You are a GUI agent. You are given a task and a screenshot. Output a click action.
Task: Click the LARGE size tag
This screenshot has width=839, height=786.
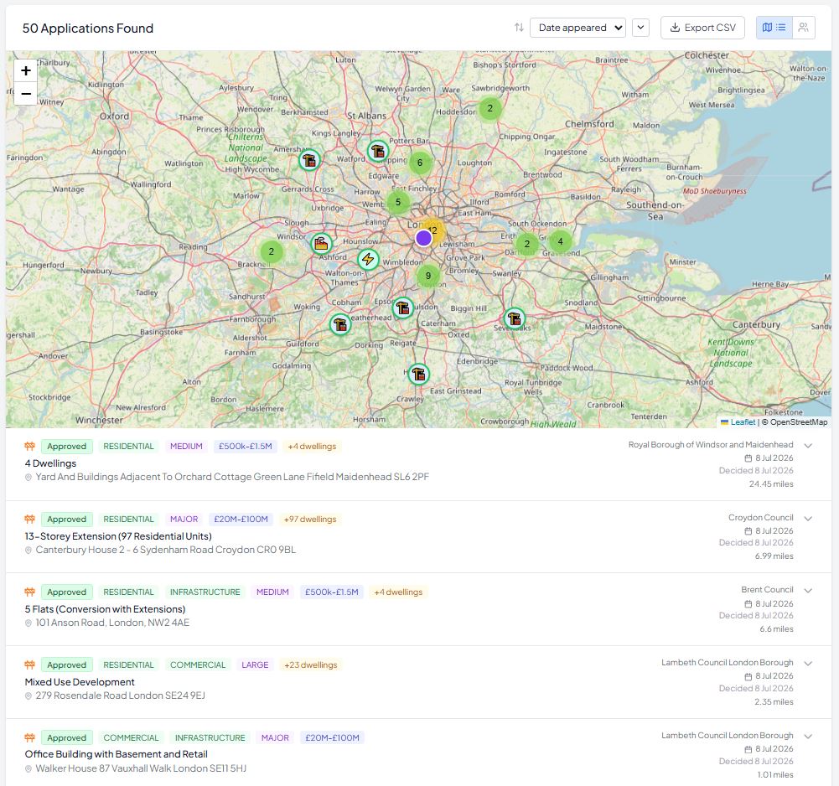click(255, 664)
